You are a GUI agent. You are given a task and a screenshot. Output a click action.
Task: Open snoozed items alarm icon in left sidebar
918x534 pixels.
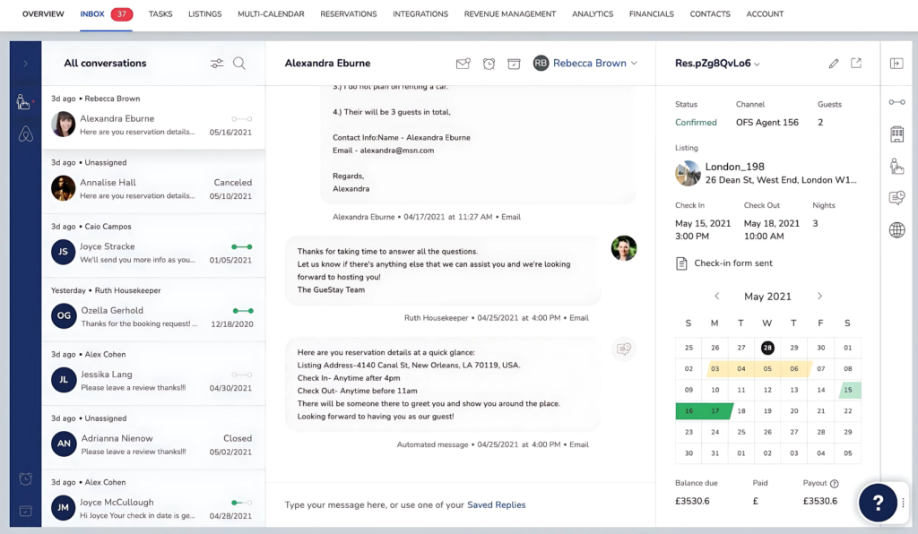tap(25, 479)
